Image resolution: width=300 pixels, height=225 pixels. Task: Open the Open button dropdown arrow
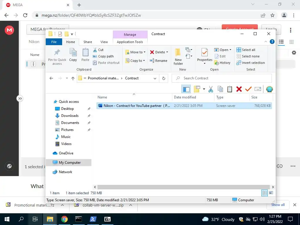230,50
